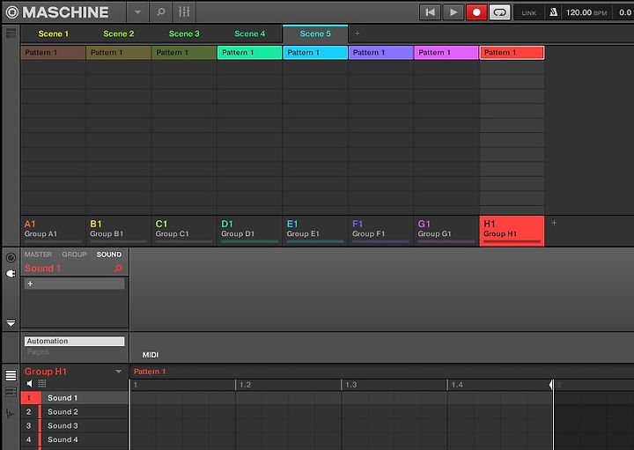Switch to keyboard view icon
The width and height of the screenshot is (634, 450).
[11, 392]
